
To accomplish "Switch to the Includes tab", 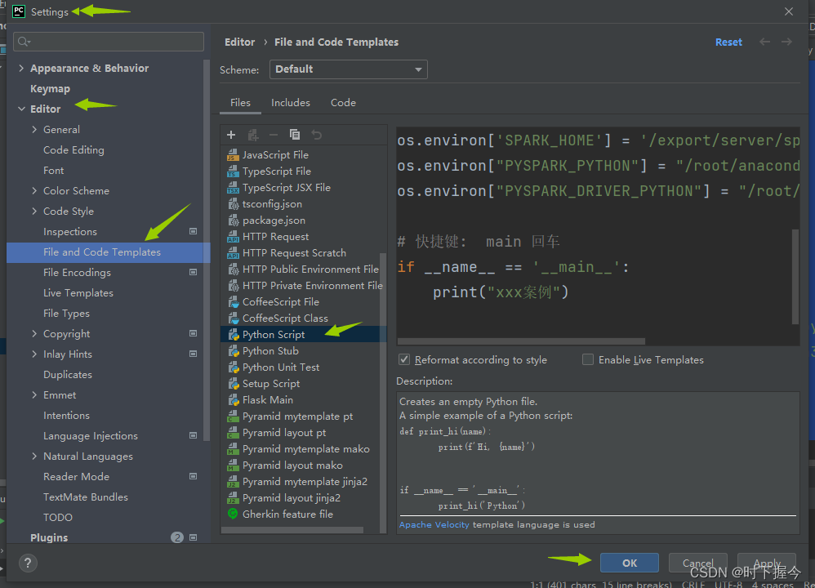I will click(291, 102).
